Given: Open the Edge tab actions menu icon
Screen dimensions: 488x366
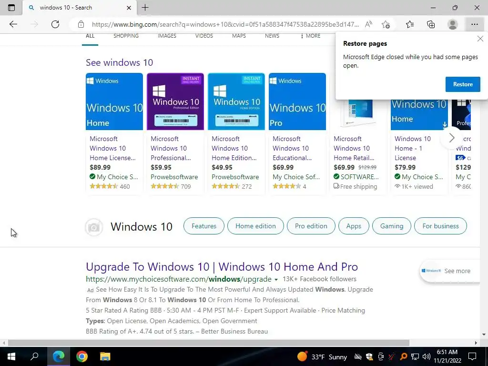Looking at the screenshot, I should coord(11,8).
